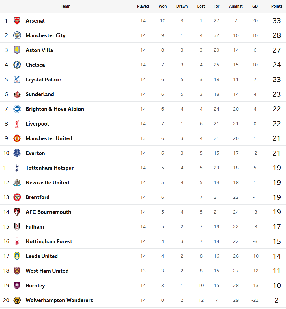Click the Team column header
This screenshot has width=286, height=309.
point(66,6)
